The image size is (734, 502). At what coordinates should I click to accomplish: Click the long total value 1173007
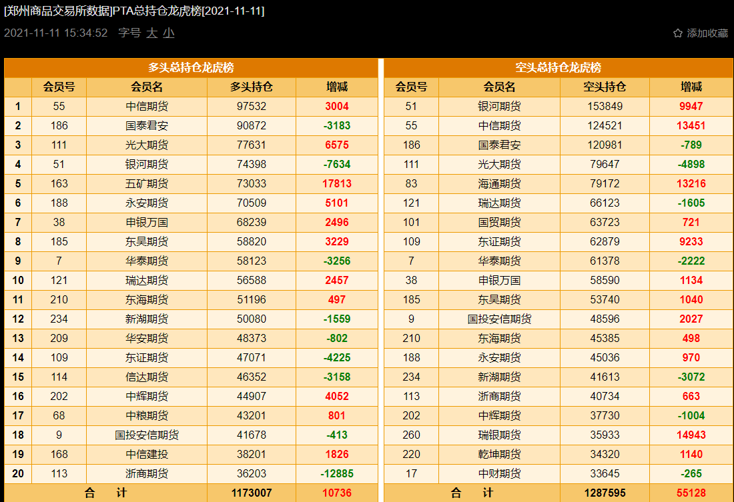251,493
